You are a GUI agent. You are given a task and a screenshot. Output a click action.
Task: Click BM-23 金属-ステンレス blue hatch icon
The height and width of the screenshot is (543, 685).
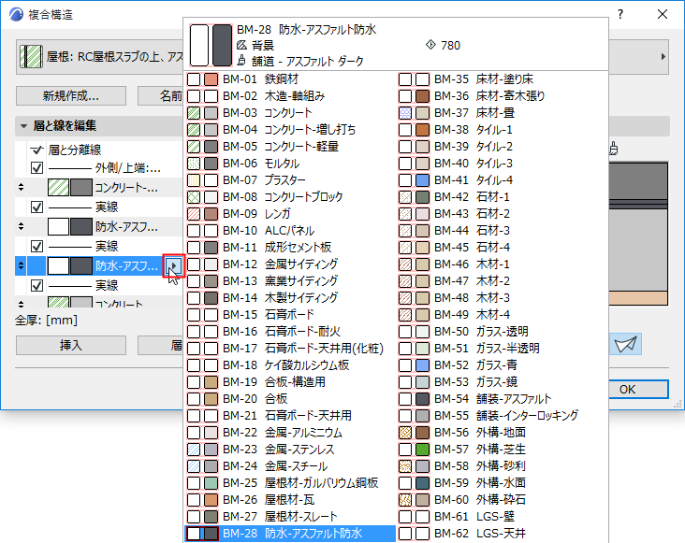coord(194,450)
